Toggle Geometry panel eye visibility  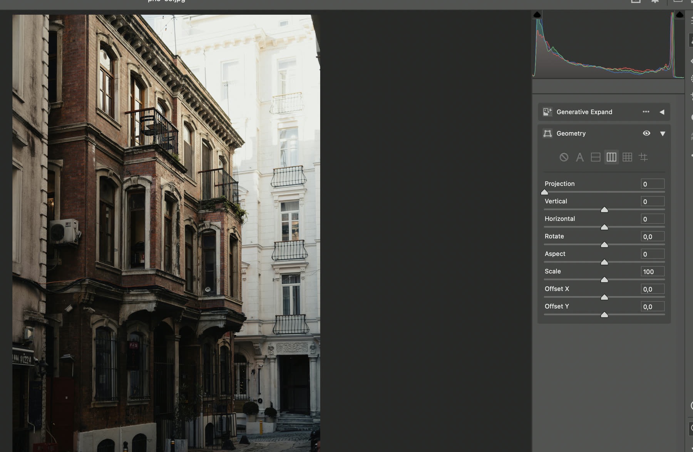click(646, 133)
